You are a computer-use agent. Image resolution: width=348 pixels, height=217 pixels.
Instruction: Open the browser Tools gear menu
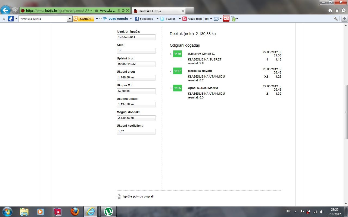pos(344,10)
